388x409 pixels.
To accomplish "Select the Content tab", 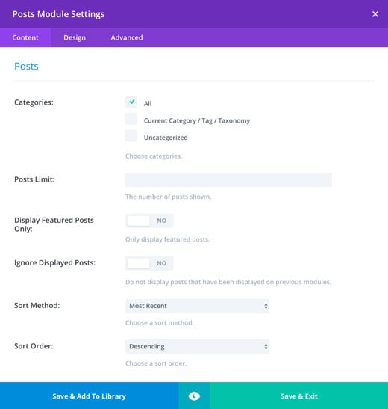I will pos(25,37).
